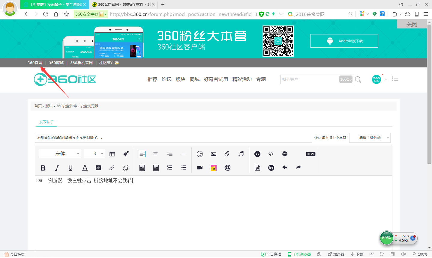Expand the user avatar menu arrow
432x258 pixels.
pos(385,79)
